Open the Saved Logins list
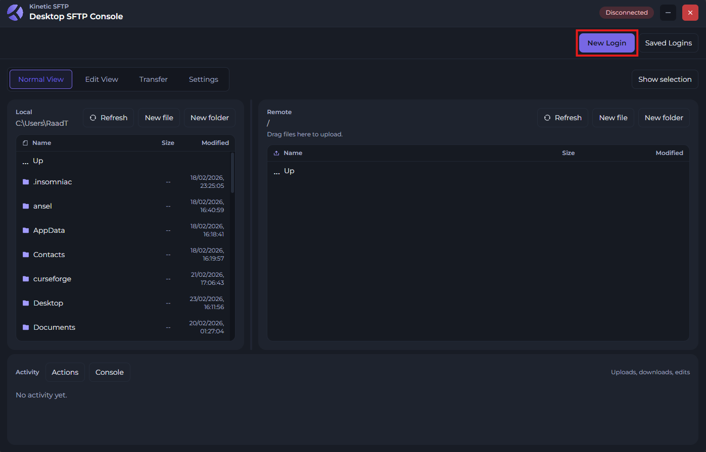 [668, 43]
